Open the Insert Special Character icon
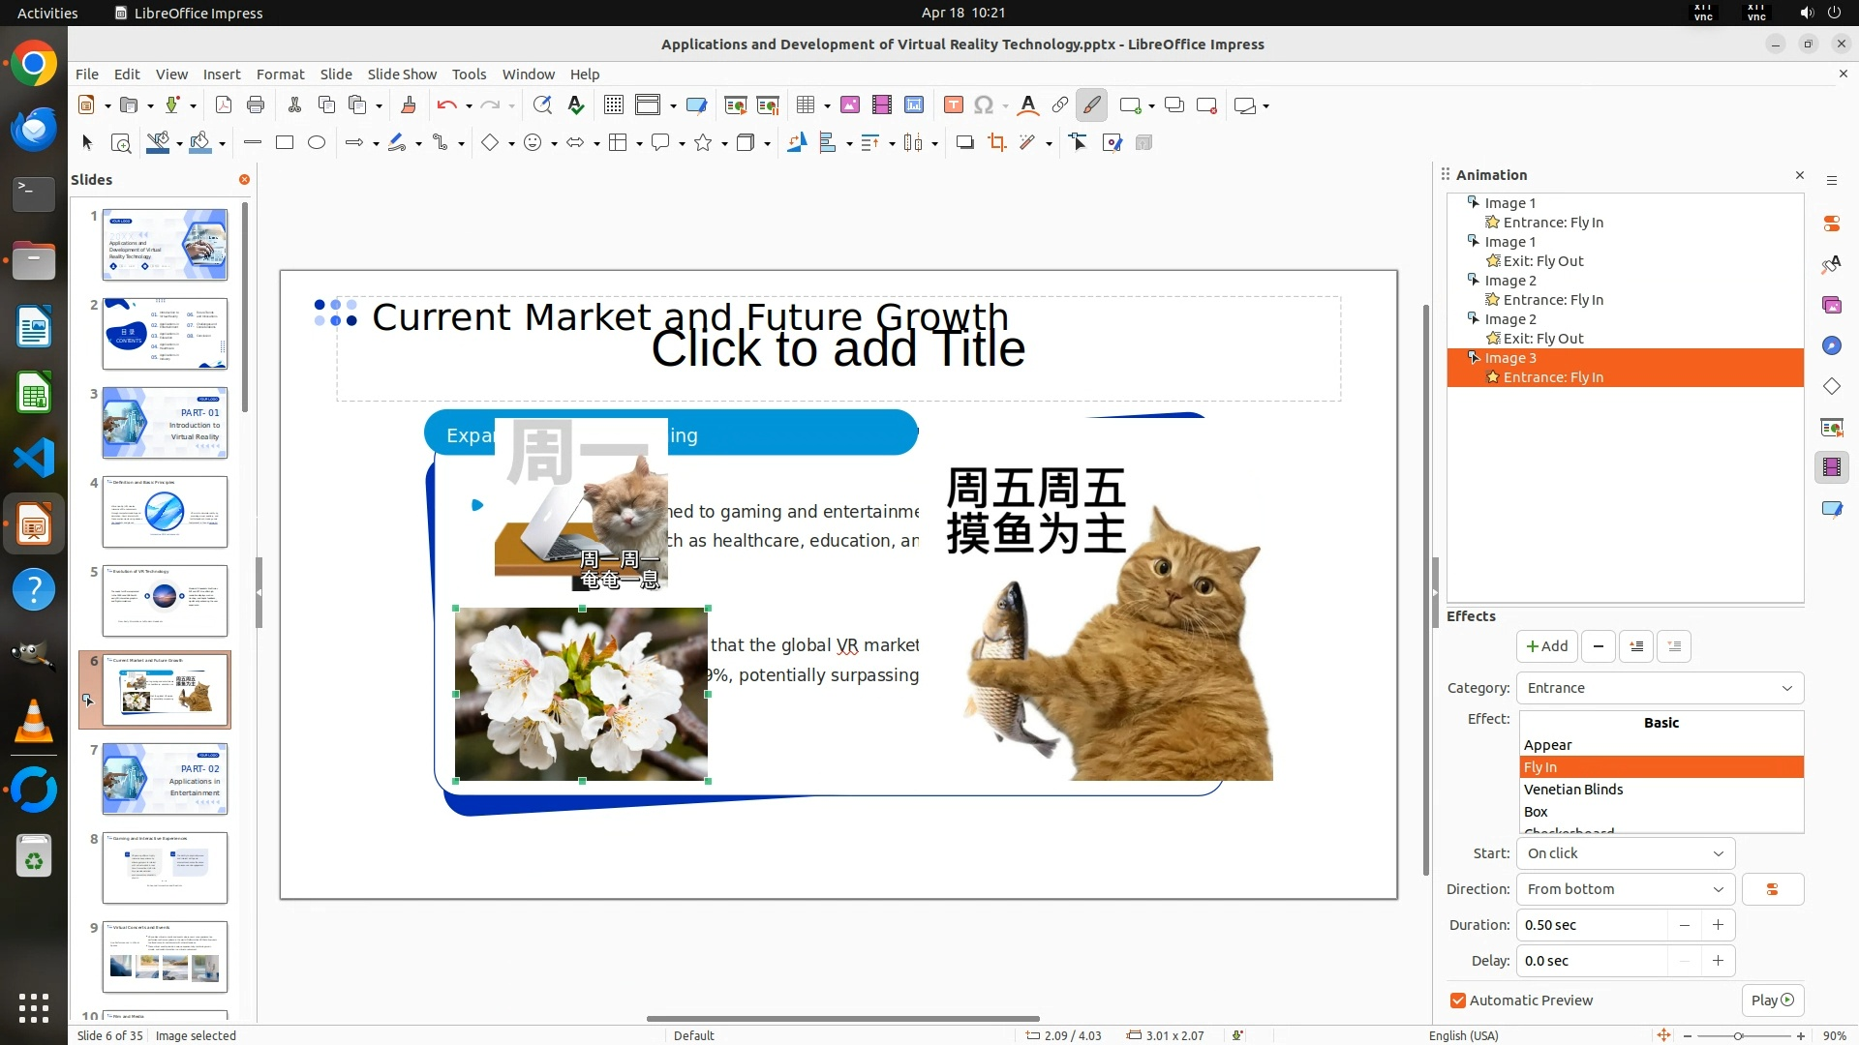The width and height of the screenshot is (1859, 1045). (x=984, y=105)
